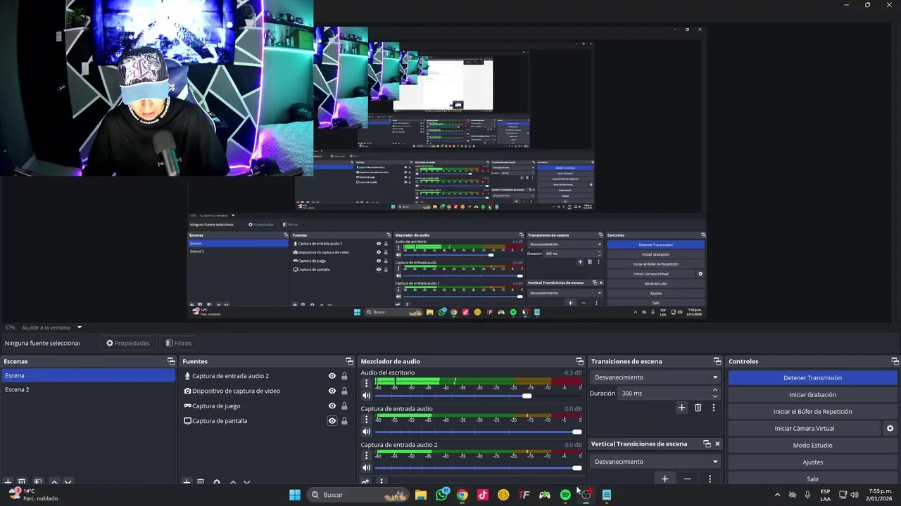Lock Captura de juego source

(344, 406)
